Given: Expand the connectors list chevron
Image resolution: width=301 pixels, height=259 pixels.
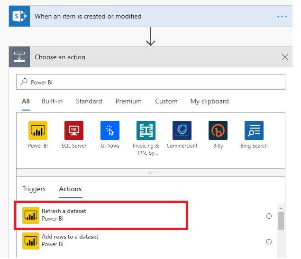Looking at the screenshot, I should tap(151, 173).
